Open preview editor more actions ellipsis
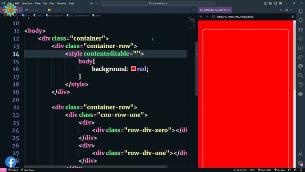This screenshot has height=172, width=305. pos(292,10)
